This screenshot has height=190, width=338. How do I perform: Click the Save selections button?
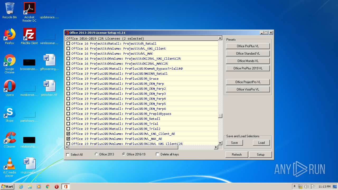[234, 143]
